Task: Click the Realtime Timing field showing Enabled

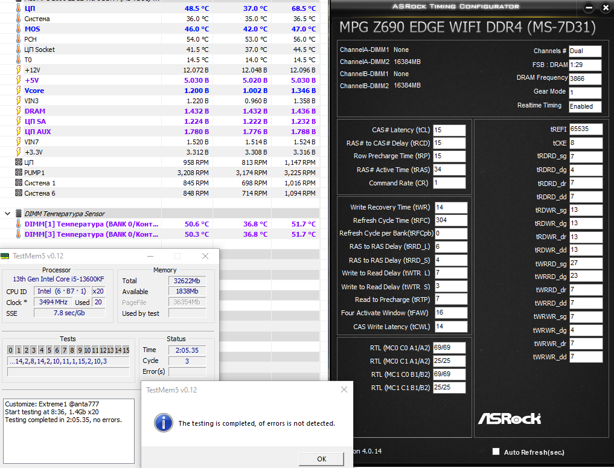Action: click(585, 106)
